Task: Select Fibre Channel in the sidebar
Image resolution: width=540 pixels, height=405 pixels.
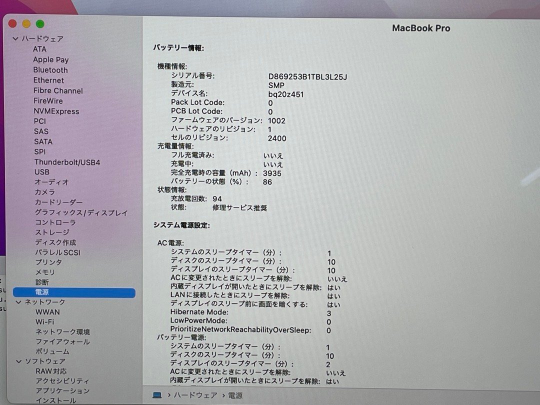Action: (58, 91)
